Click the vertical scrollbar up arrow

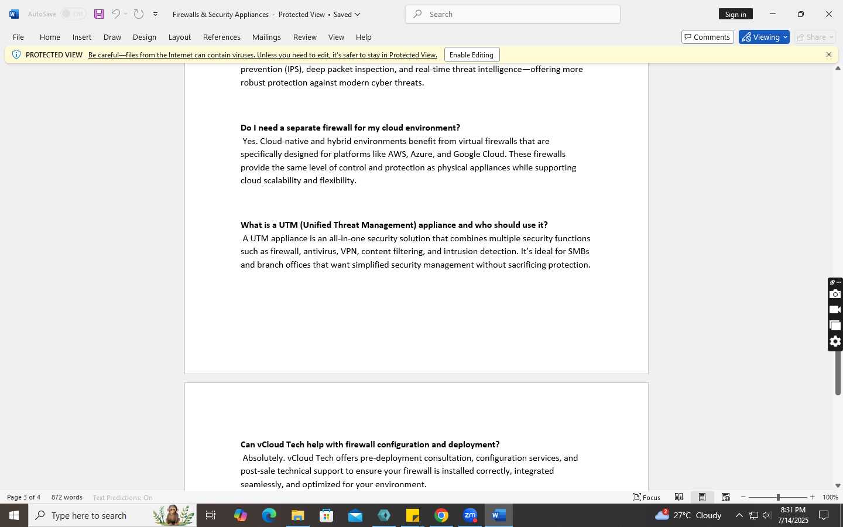(838, 69)
